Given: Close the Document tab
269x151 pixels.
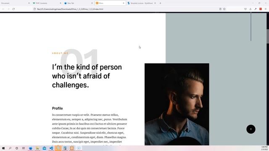Looking at the screenshot, I should tap(29, 3).
